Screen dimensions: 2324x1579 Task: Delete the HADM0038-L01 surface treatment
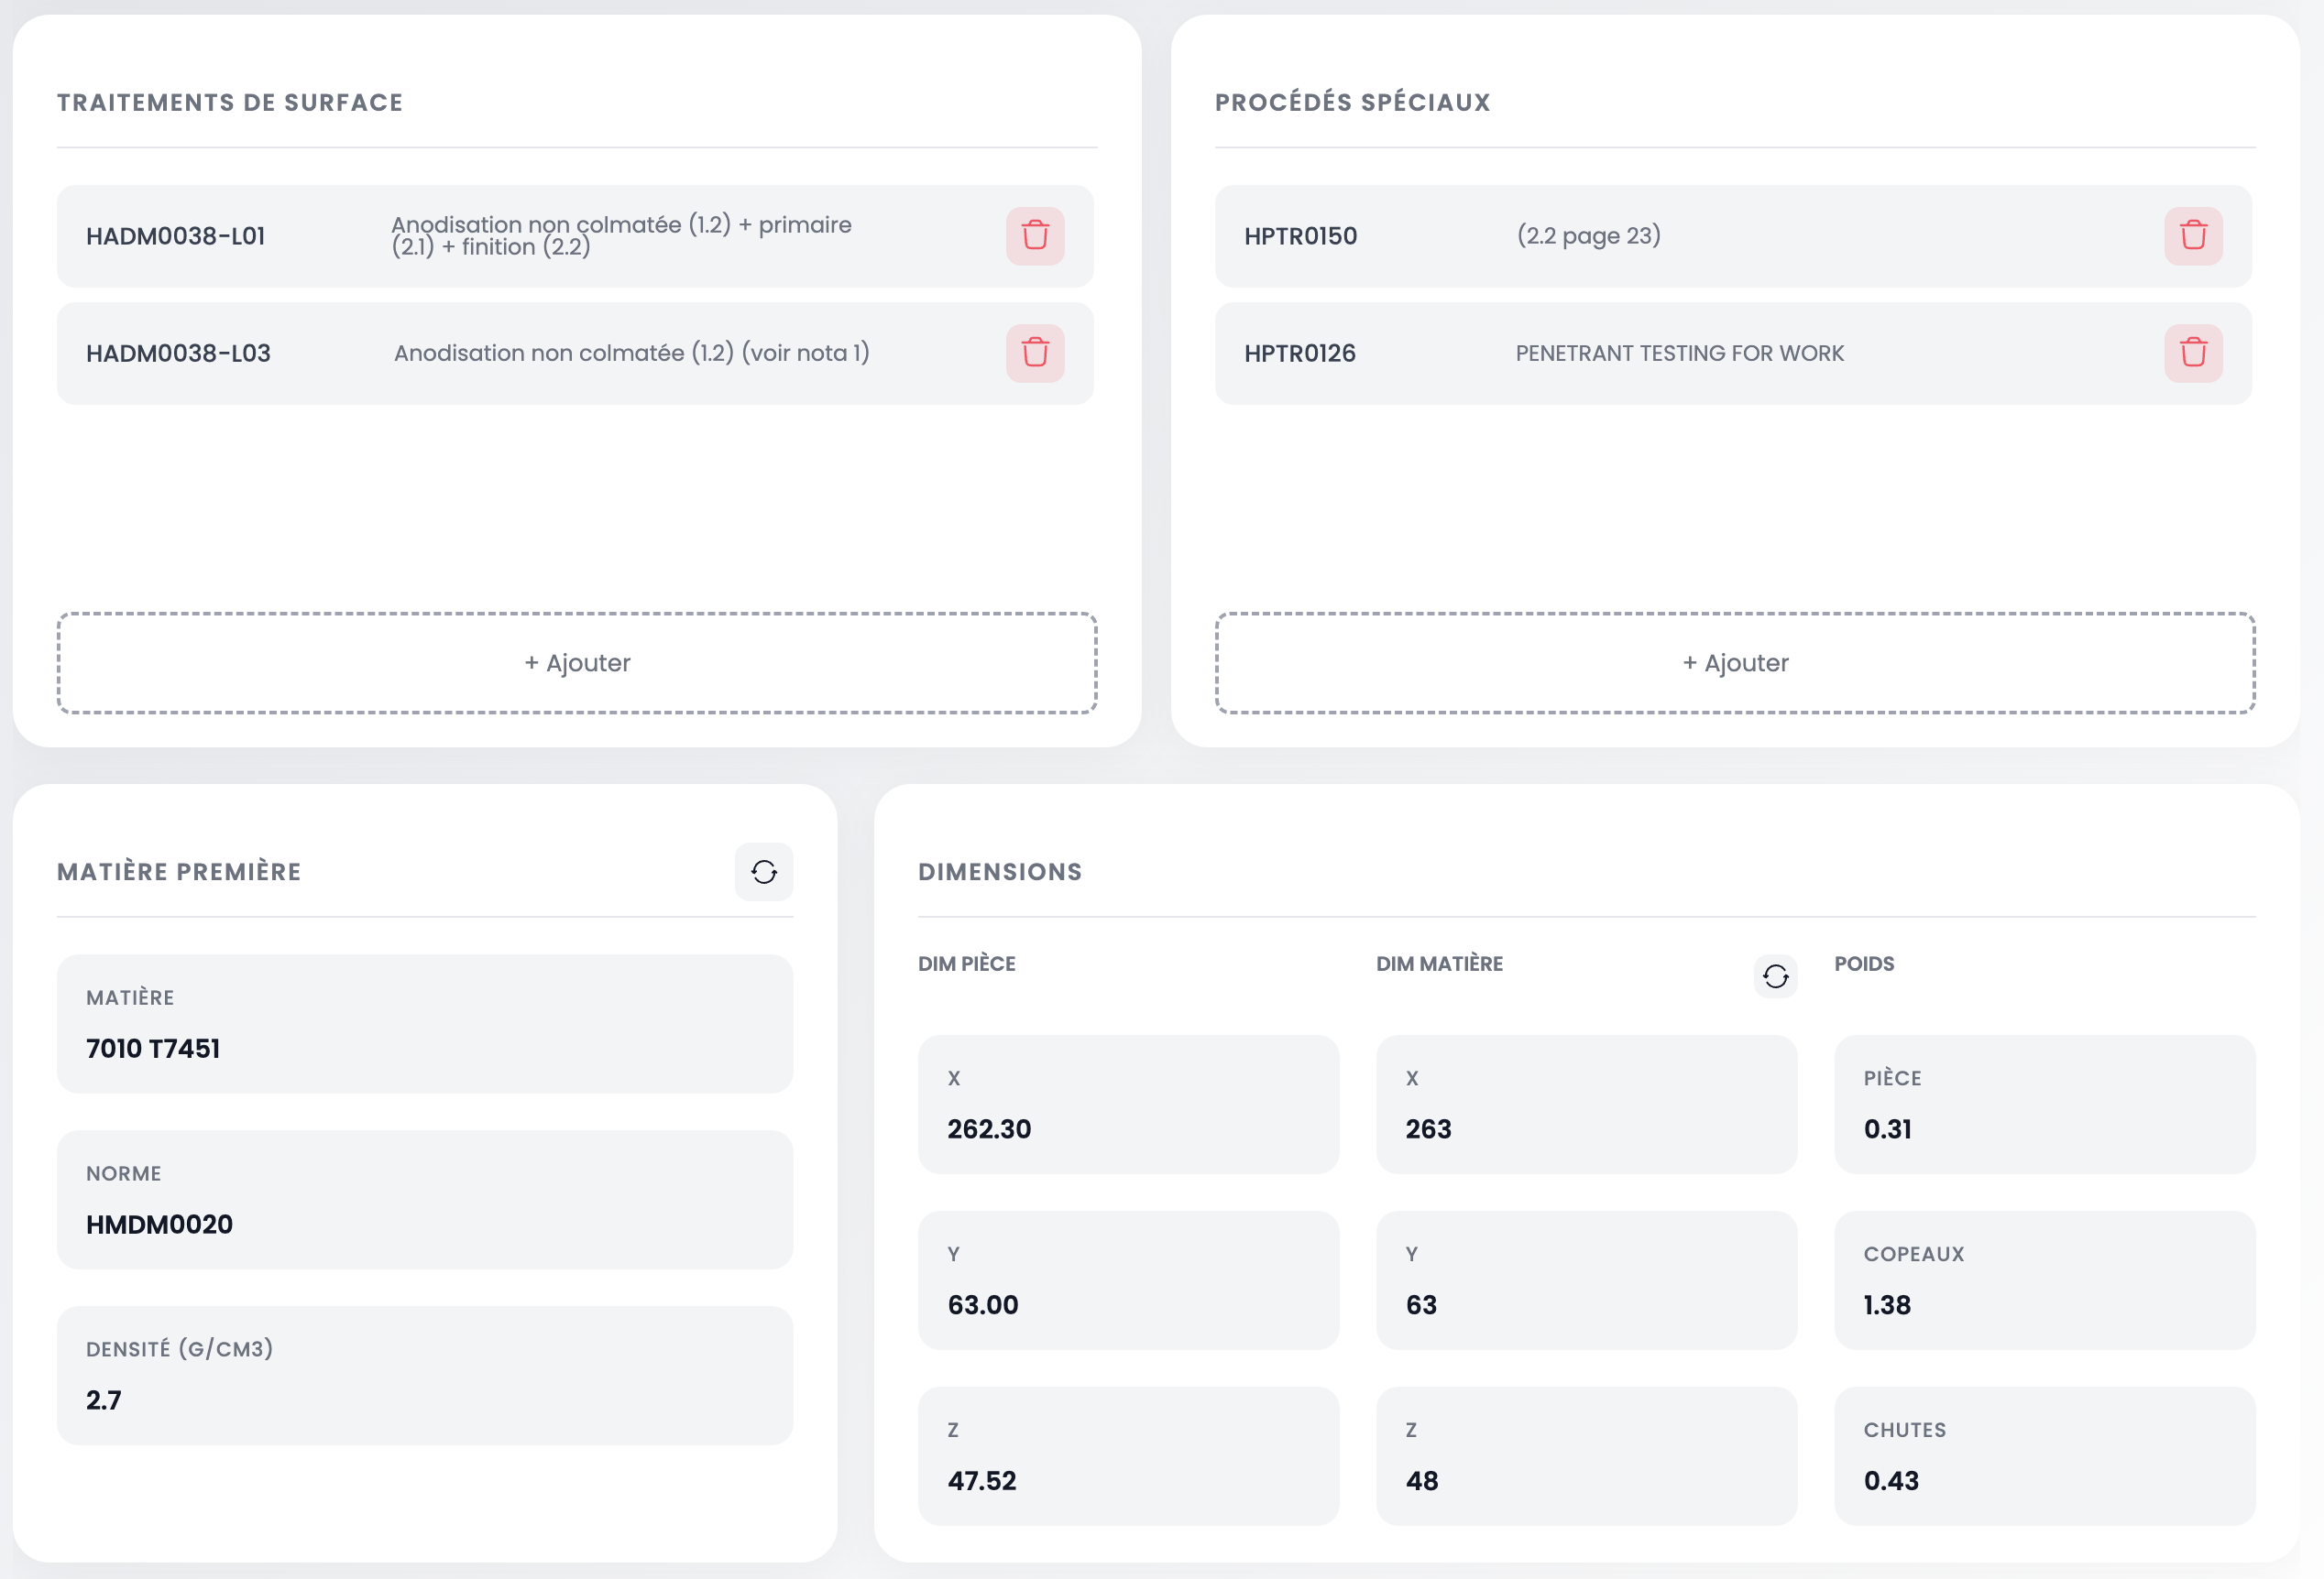[x=1034, y=236]
